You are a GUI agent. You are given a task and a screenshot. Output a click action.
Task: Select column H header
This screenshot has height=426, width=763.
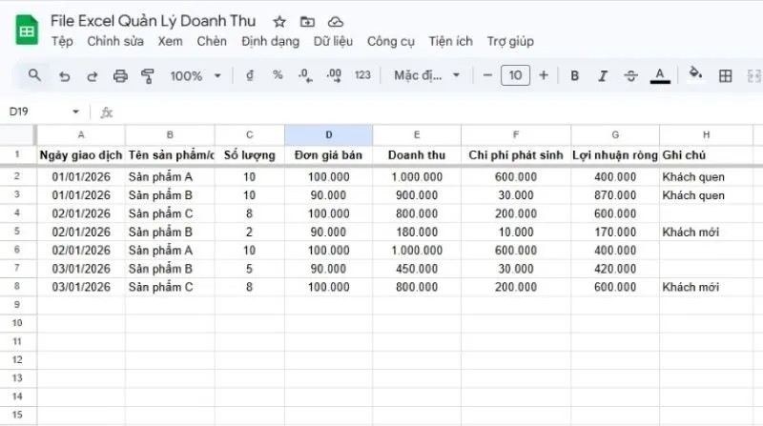point(706,134)
